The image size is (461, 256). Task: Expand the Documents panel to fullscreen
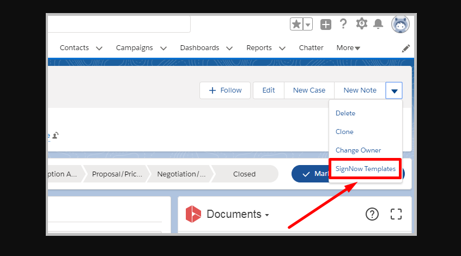tap(396, 214)
